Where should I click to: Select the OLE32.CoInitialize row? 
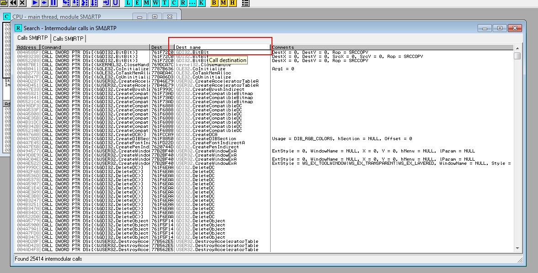point(265,69)
